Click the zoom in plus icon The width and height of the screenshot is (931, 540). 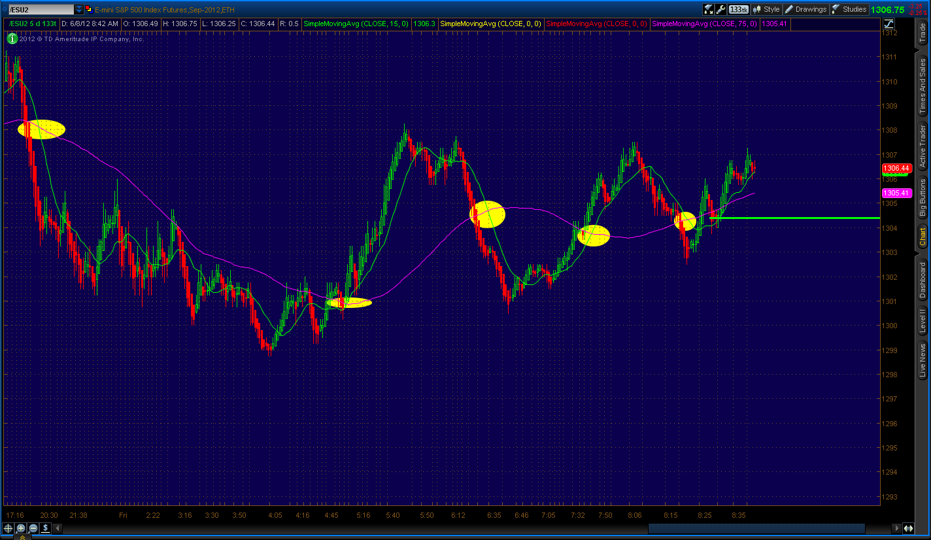[x=21, y=528]
